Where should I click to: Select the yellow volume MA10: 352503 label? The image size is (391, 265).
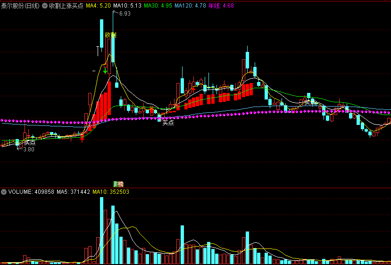111,192
